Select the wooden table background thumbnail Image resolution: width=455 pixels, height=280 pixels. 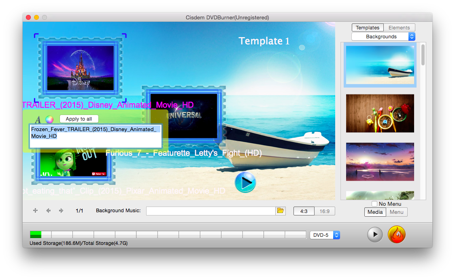380,113
